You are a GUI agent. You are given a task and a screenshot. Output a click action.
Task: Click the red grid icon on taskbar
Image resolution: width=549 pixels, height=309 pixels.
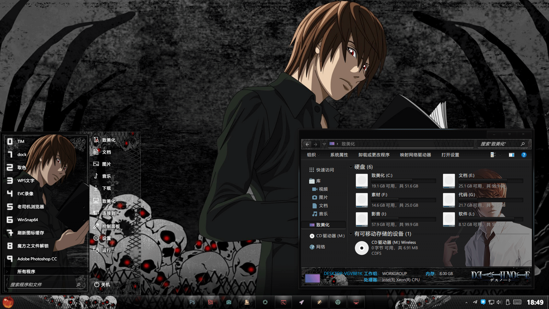coord(210,302)
